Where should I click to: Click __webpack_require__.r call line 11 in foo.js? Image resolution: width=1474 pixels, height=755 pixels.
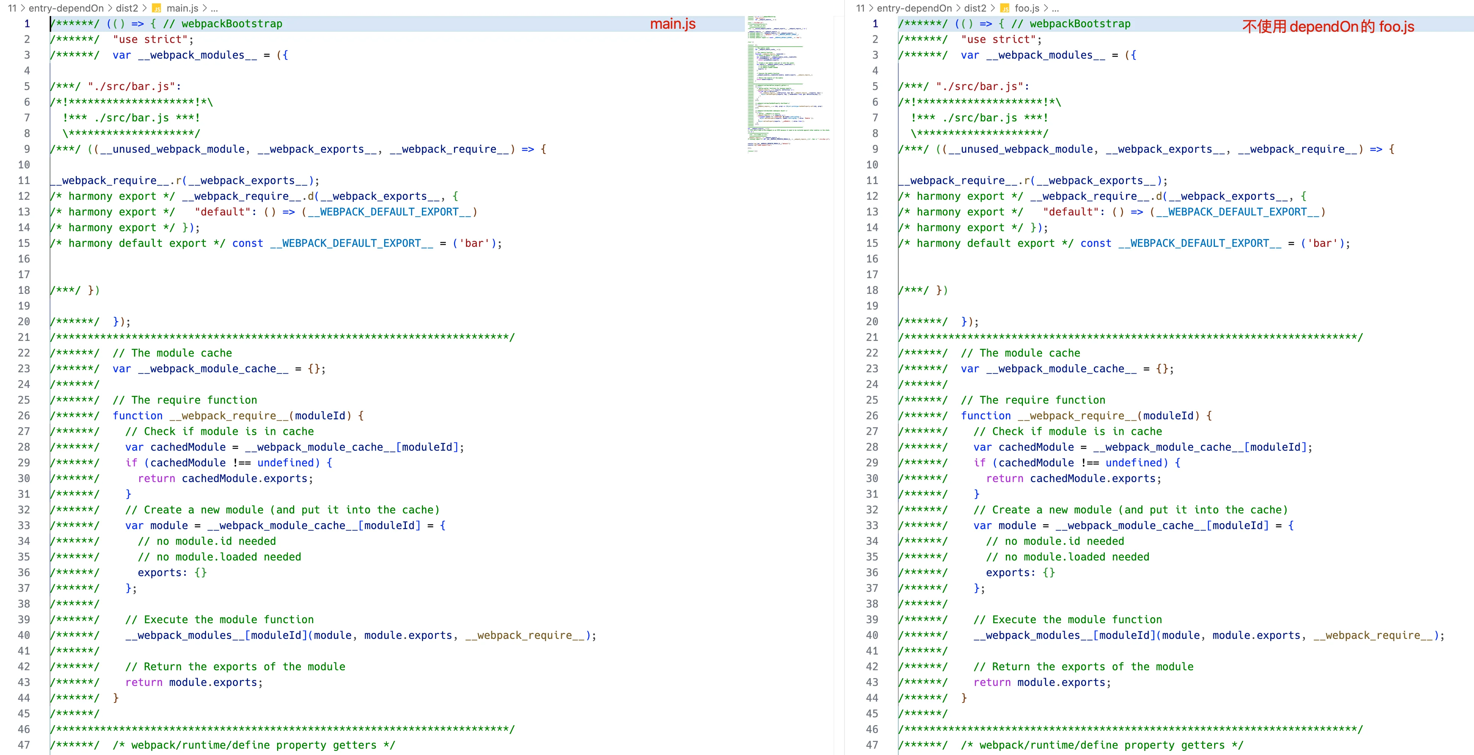[x=1032, y=180]
